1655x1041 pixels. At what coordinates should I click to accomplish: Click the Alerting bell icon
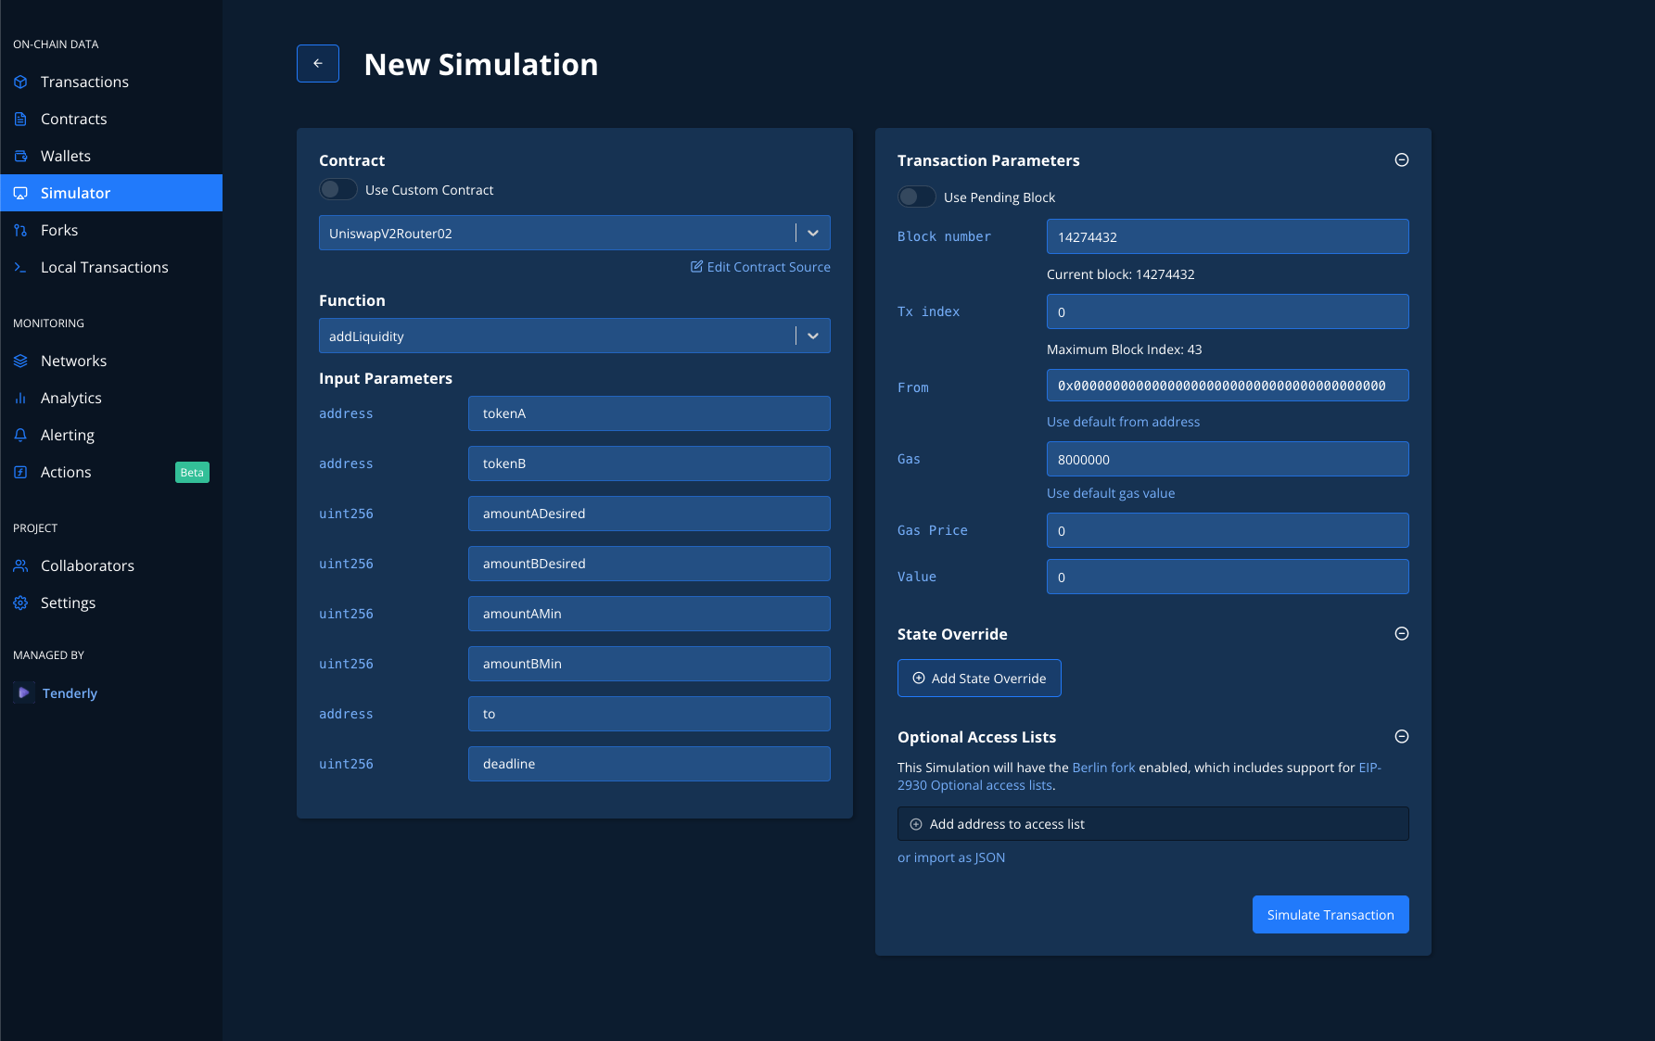click(x=20, y=435)
